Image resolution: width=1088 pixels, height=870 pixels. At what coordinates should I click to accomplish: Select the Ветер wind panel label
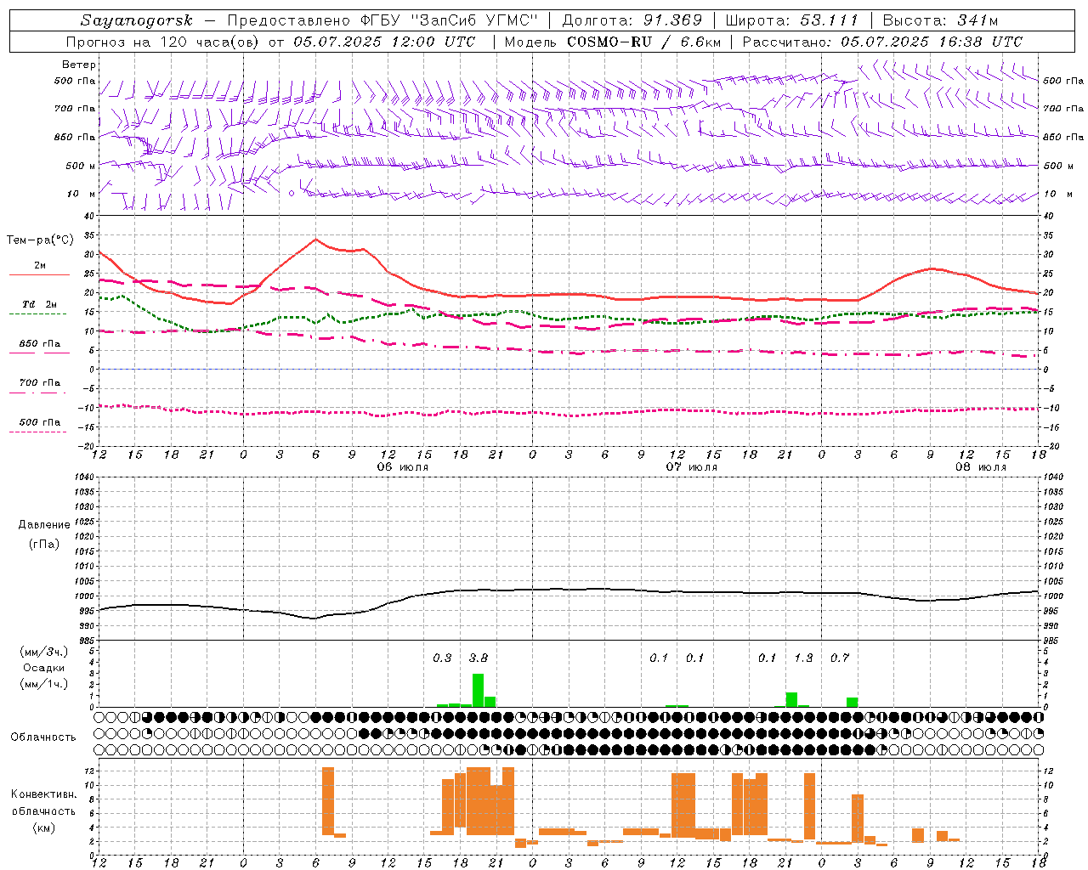[x=79, y=65]
